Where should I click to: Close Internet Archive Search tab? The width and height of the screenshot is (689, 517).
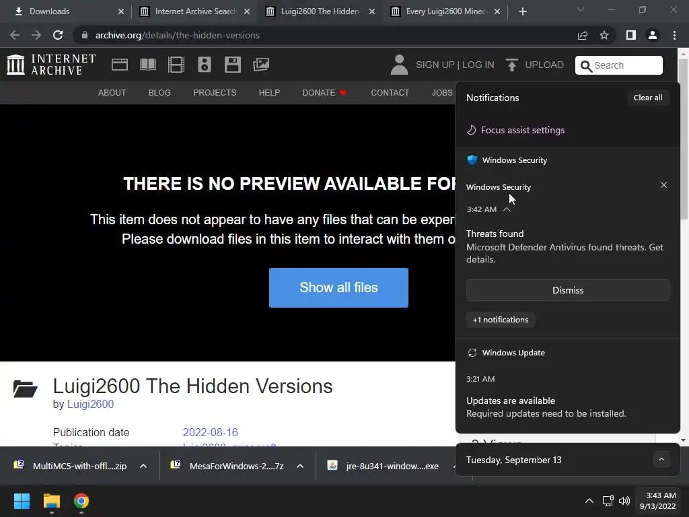247,11
